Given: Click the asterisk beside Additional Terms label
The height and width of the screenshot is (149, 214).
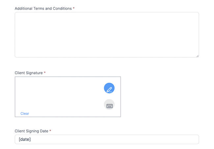Looking at the screenshot, I should click(x=74, y=8).
